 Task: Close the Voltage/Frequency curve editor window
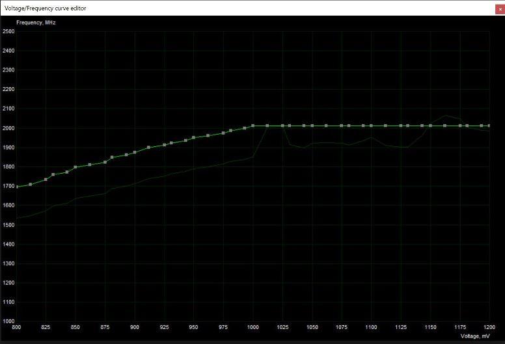(500, 9)
